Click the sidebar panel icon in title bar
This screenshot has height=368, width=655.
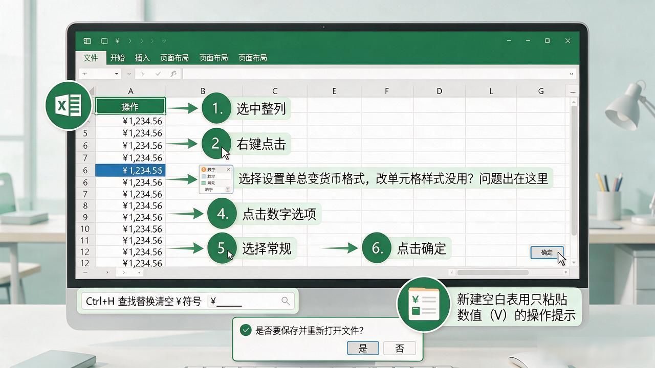click(x=88, y=41)
